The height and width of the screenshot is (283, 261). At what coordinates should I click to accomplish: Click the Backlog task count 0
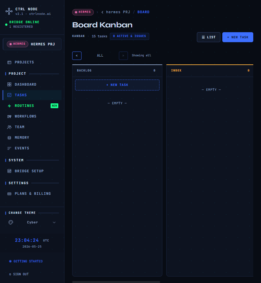click(x=154, y=71)
